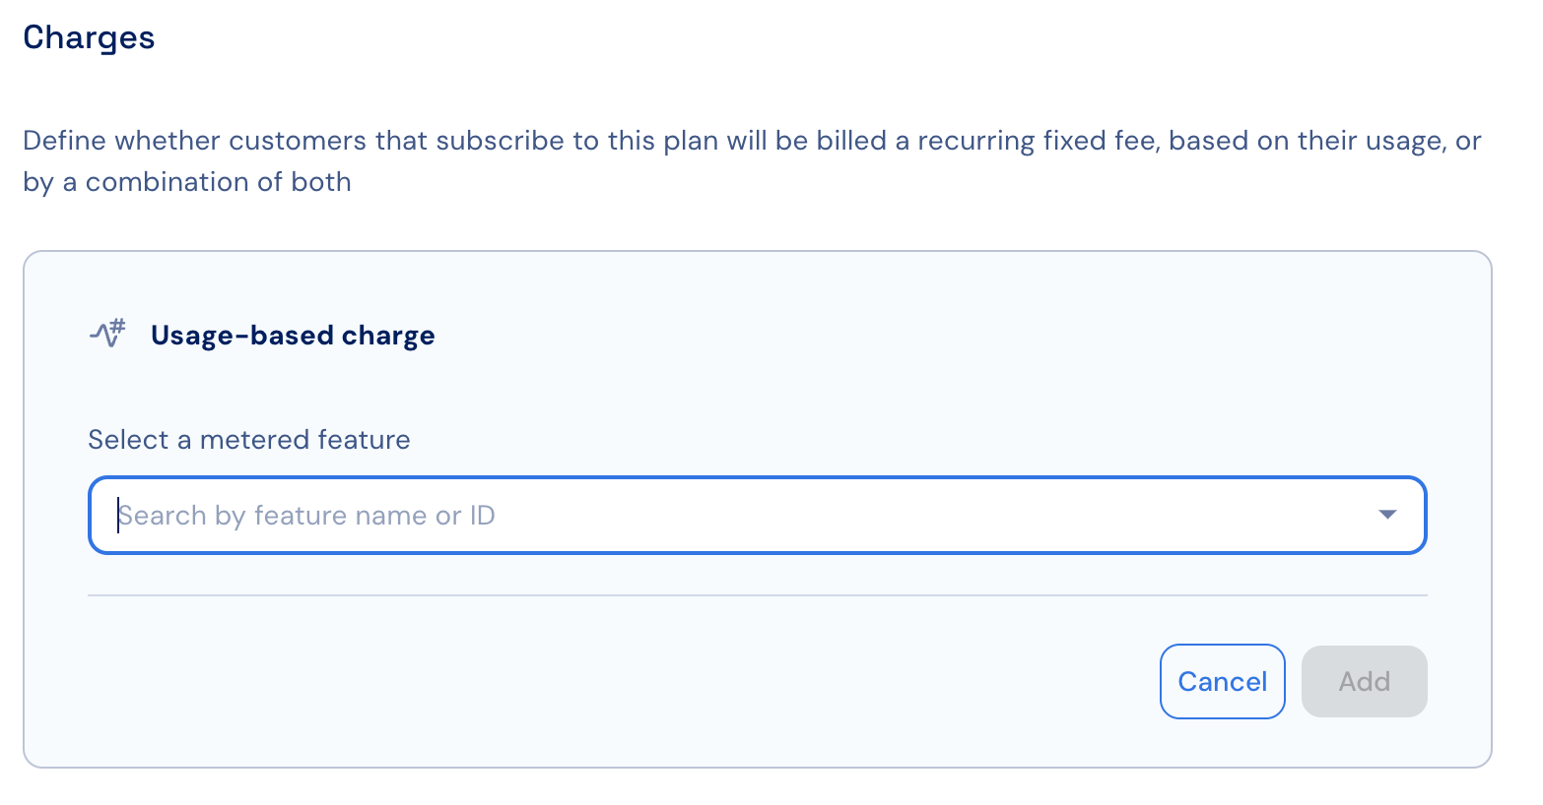This screenshot has height=805, width=1543.
Task: Open the metered feature dropdown arrow
Action: [1387, 515]
